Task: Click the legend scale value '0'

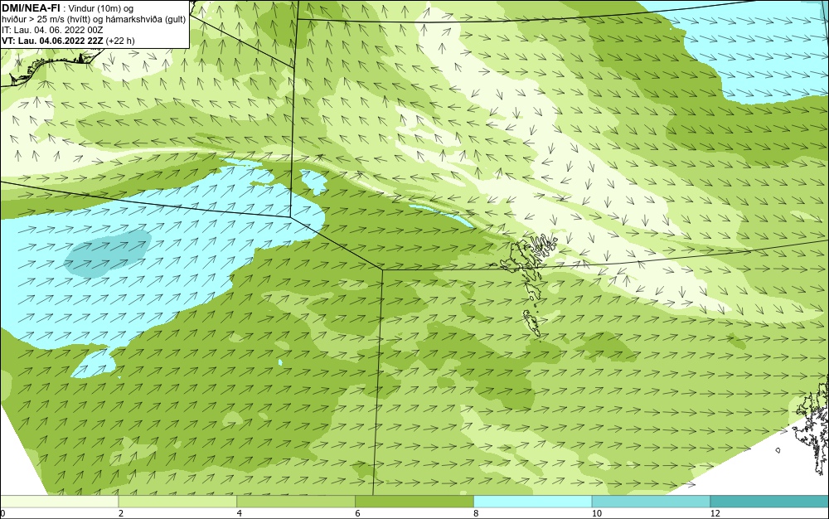Action: point(2,513)
